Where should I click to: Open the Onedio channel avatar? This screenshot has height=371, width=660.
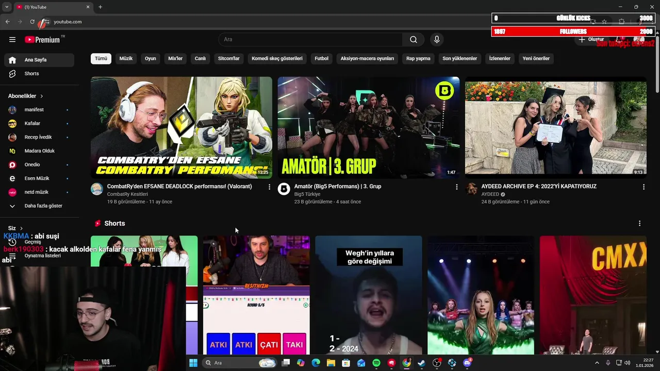12,165
